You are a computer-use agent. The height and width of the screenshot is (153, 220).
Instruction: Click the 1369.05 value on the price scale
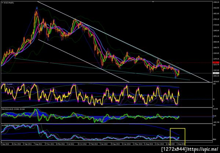click(x=216, y=53)
